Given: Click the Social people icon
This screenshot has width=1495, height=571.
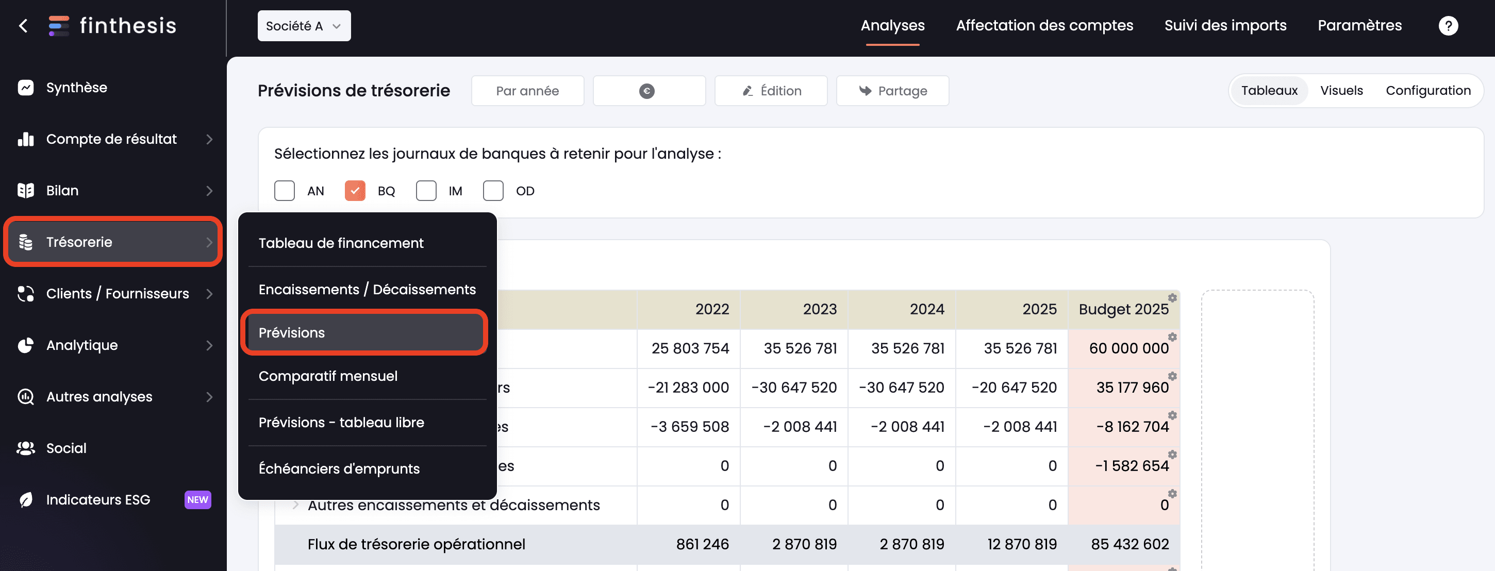Looking at the screenshot, I should 26,448.
